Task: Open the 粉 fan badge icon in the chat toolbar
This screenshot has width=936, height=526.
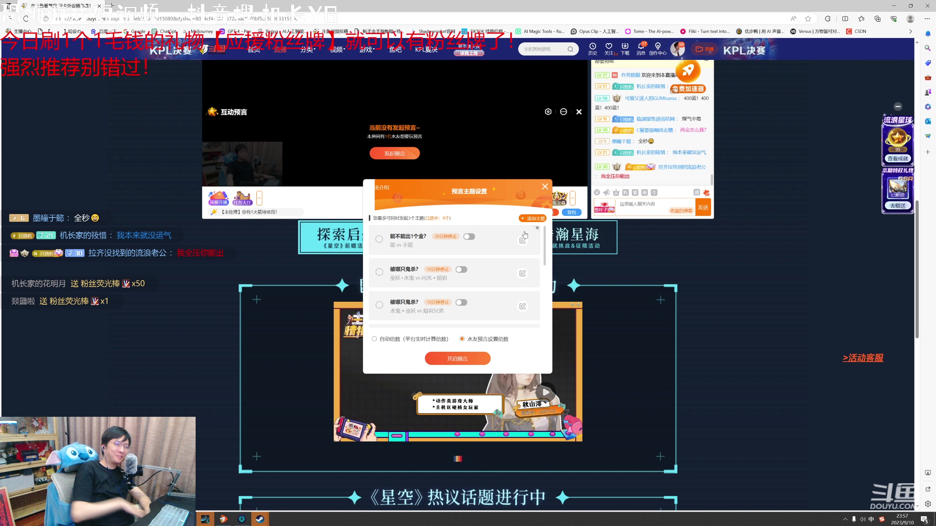Action: (625, 193)
